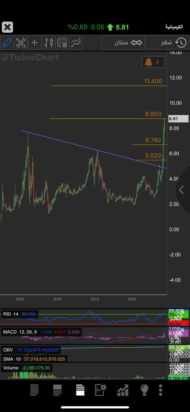190x412 pixels.
Task: Open the checklist settings icon
Action: [62, 43]
